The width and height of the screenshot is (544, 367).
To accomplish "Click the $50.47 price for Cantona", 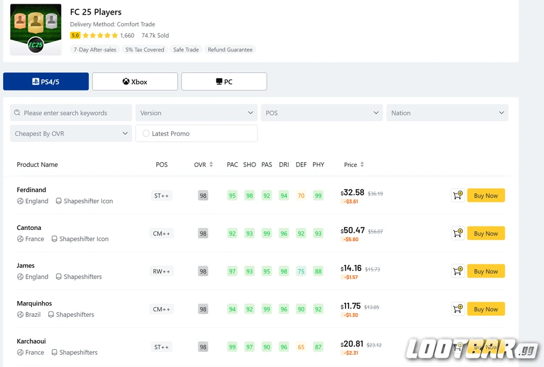I will point(353,231).
